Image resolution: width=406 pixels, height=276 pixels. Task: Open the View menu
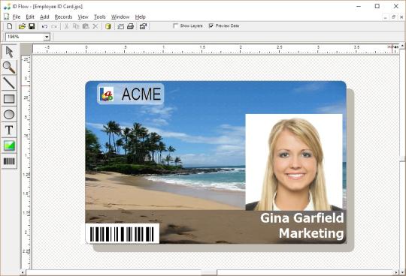pos(83,16)
